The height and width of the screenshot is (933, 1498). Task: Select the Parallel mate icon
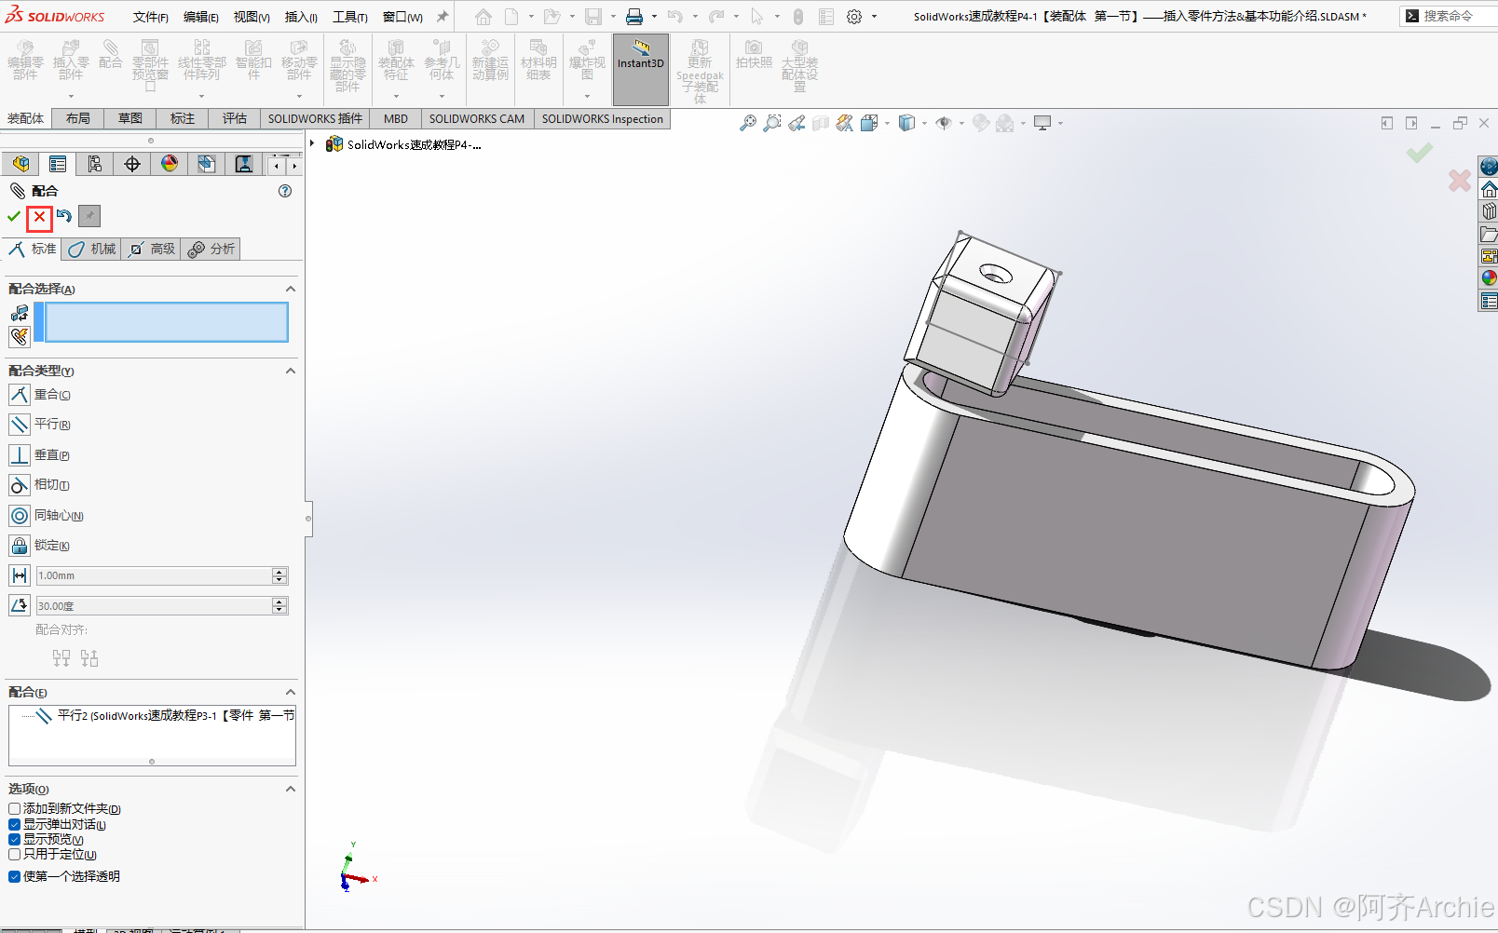(20, 425)
